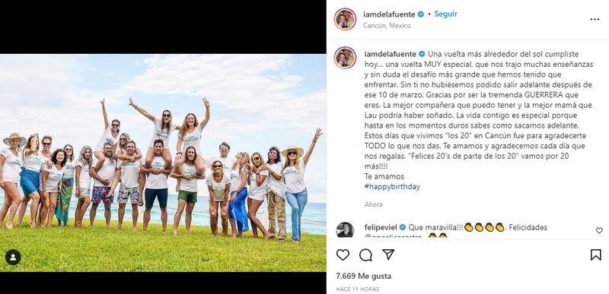Open the three-dot more options menu
Viewport: 609px width, 294px height.
point(595,19)
